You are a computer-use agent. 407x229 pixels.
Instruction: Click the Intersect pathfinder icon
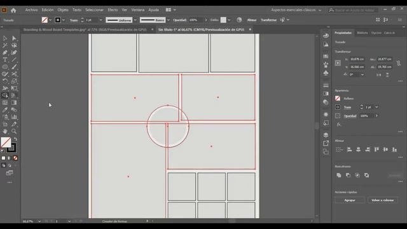(x=357, y=176)
